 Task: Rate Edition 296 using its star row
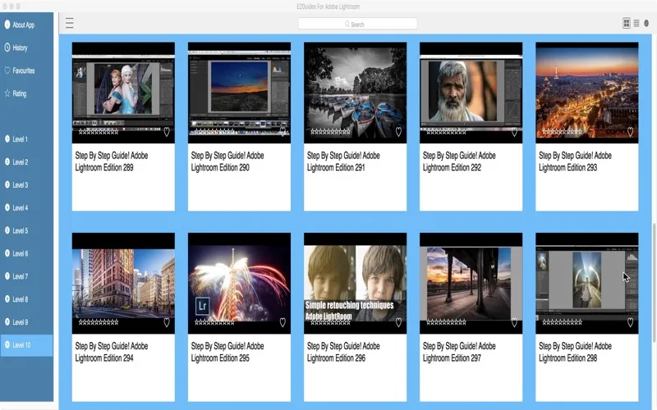330,322
